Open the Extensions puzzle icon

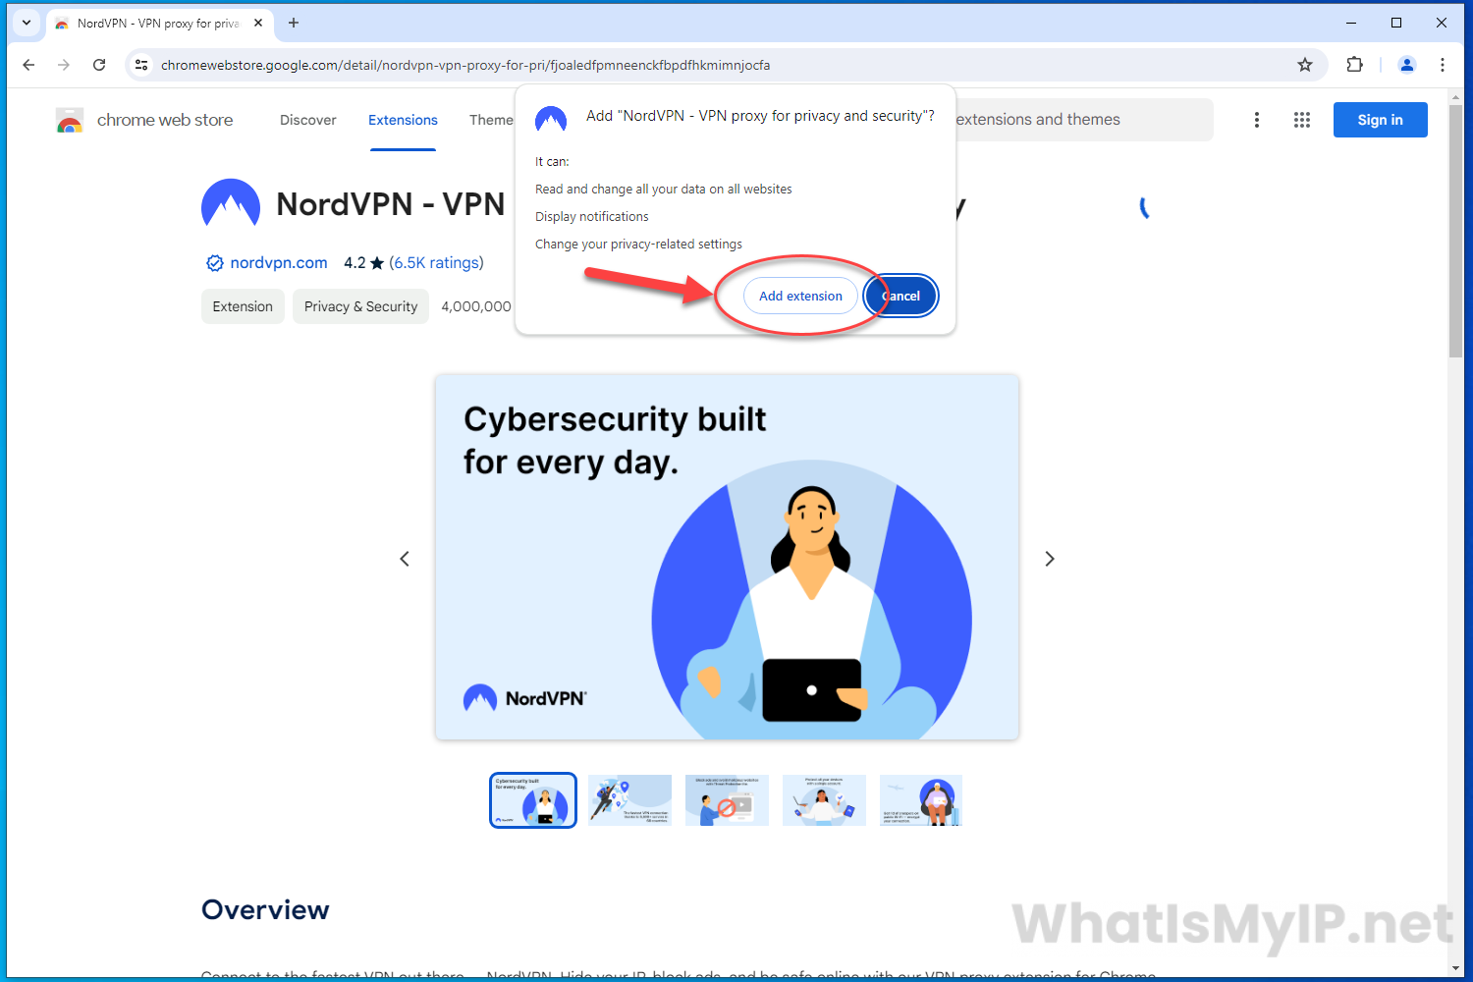1355,65
